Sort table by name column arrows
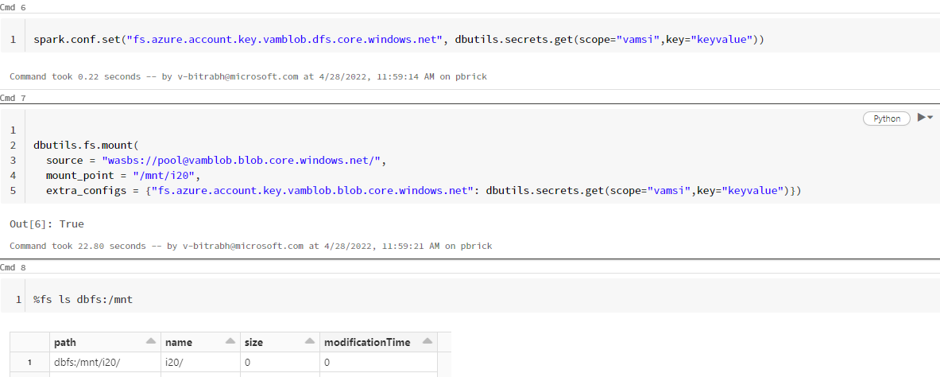The image size is (940, 377). (230, 341)
